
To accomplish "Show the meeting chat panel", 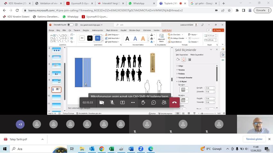I will click(x=154, y=103).
